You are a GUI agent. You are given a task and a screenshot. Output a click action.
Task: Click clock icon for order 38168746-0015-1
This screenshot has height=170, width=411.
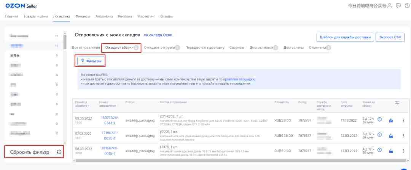pos(379,150)
